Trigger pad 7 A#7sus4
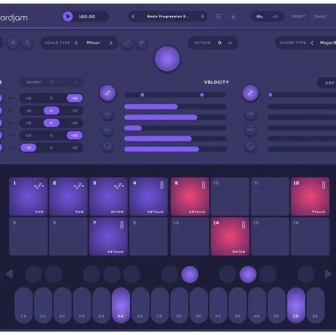Screen dimensions: 336x335 point(109,237)
